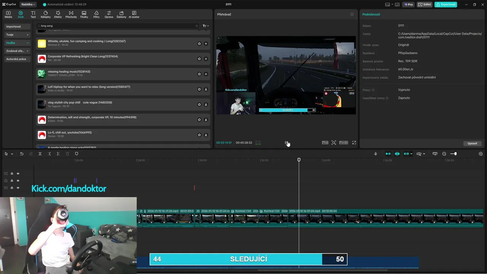Viewport: 487px width, 274px height.
Task: Open the search filter dropdown
Action: (205, 26)
